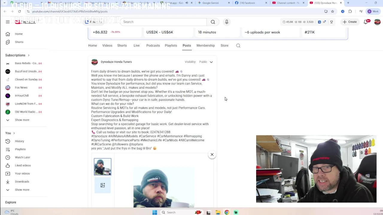Screen dimensions: 383x215
Task: Select the Posts tab
Action: pos(187,45)
